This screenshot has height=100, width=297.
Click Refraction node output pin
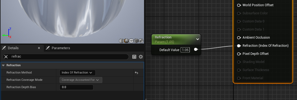tap(196, 49)
